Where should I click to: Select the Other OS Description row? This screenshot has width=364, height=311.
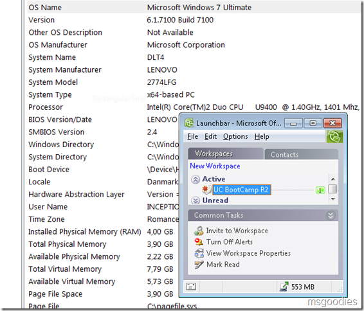[x=194, y=32]
